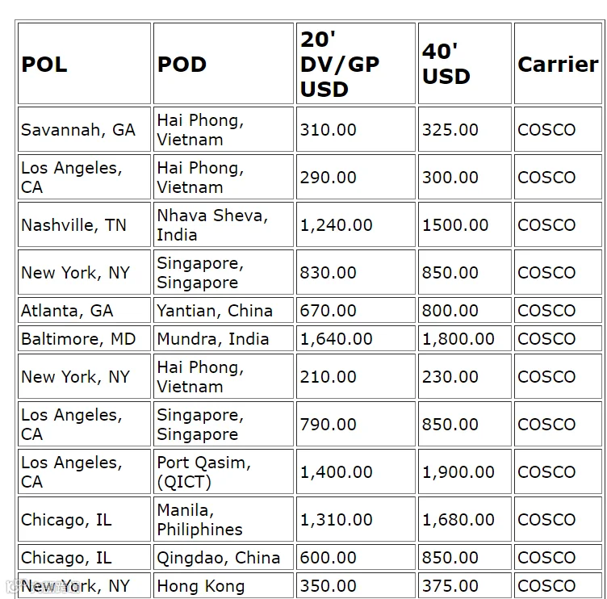Click the POL column header
The width and height of the screenshot is (607, 599).
point(84,64)
